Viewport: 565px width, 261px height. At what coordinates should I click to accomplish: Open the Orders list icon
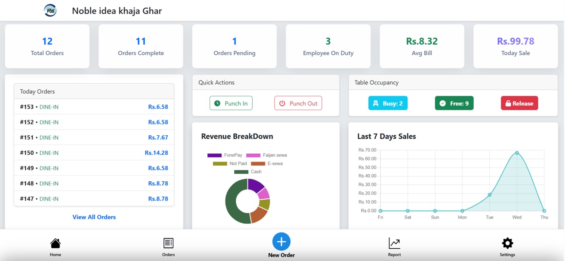point(168,243)
